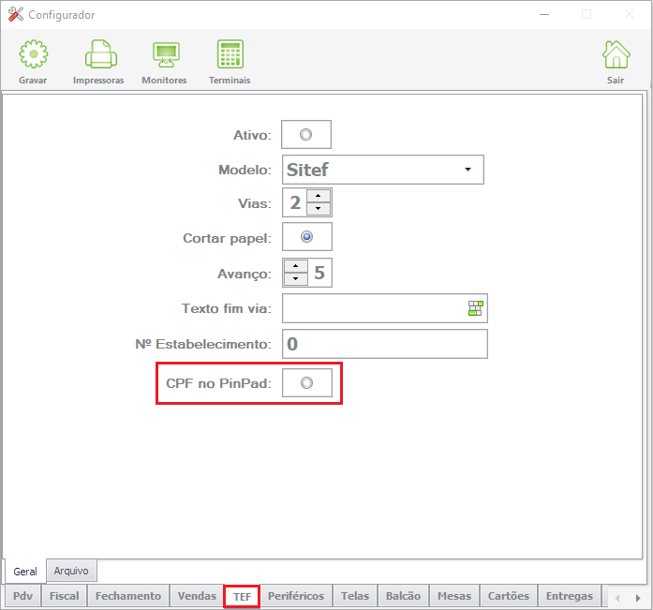Click the Sair home icon

(616, 54)
